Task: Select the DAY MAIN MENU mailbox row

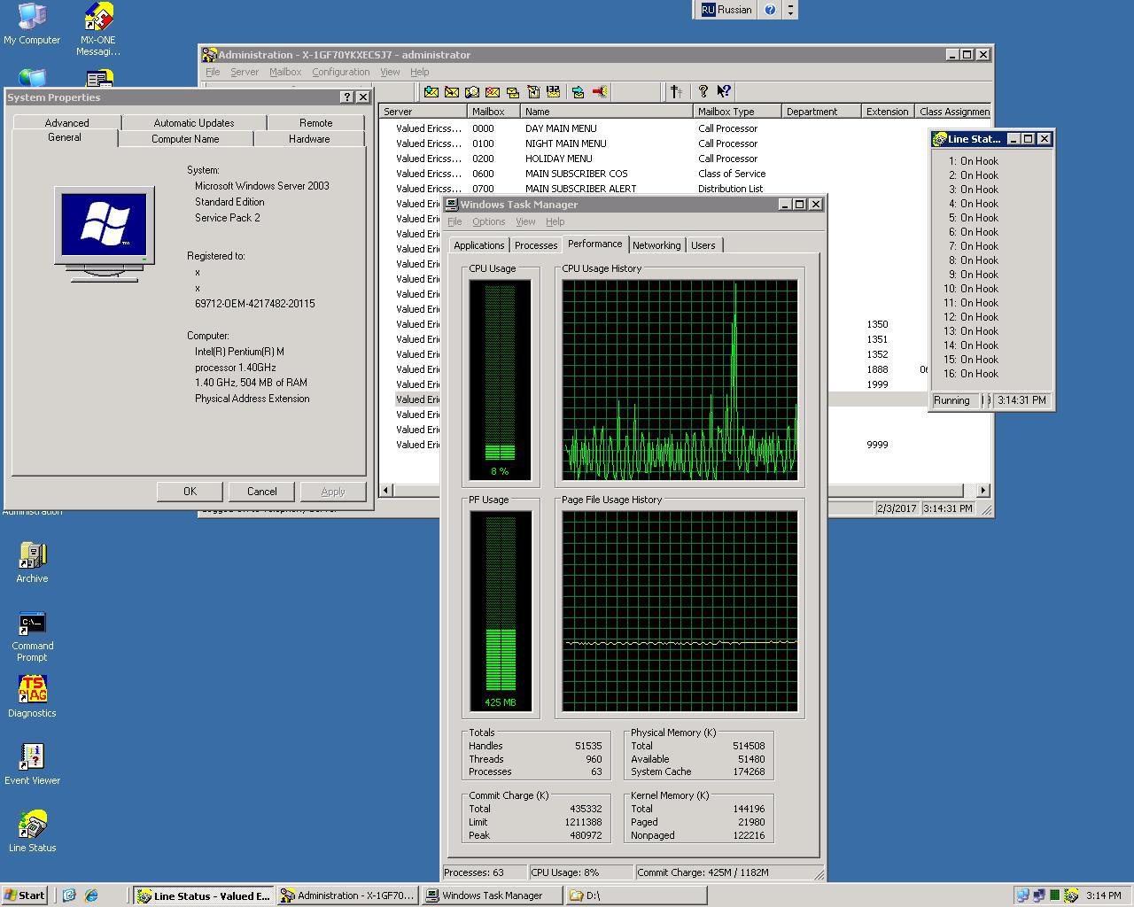Action: tap(684, 128)
